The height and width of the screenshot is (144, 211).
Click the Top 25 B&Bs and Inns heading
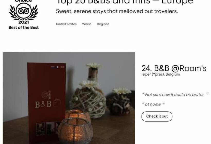pos(125,2)
